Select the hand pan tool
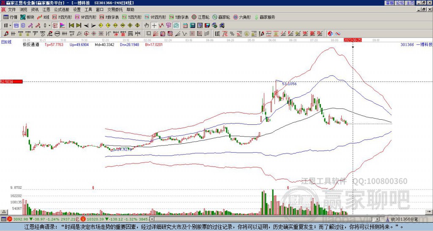 coord(146,26)
